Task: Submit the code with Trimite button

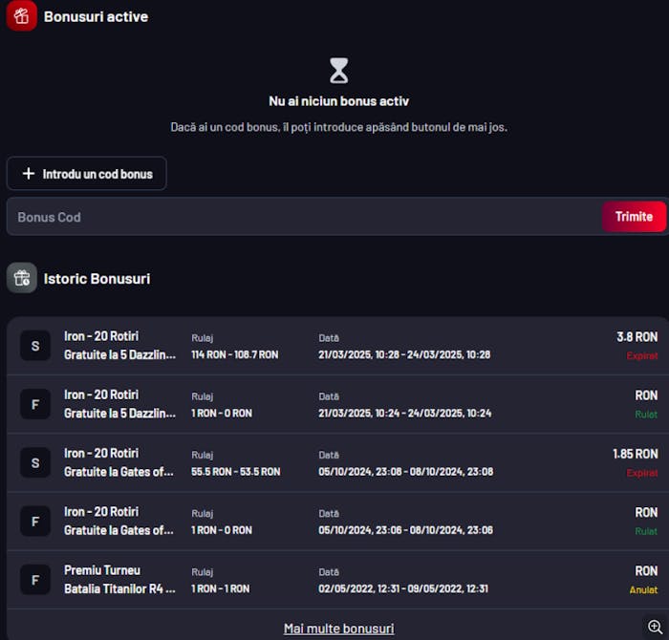Action: pos(634,217)
